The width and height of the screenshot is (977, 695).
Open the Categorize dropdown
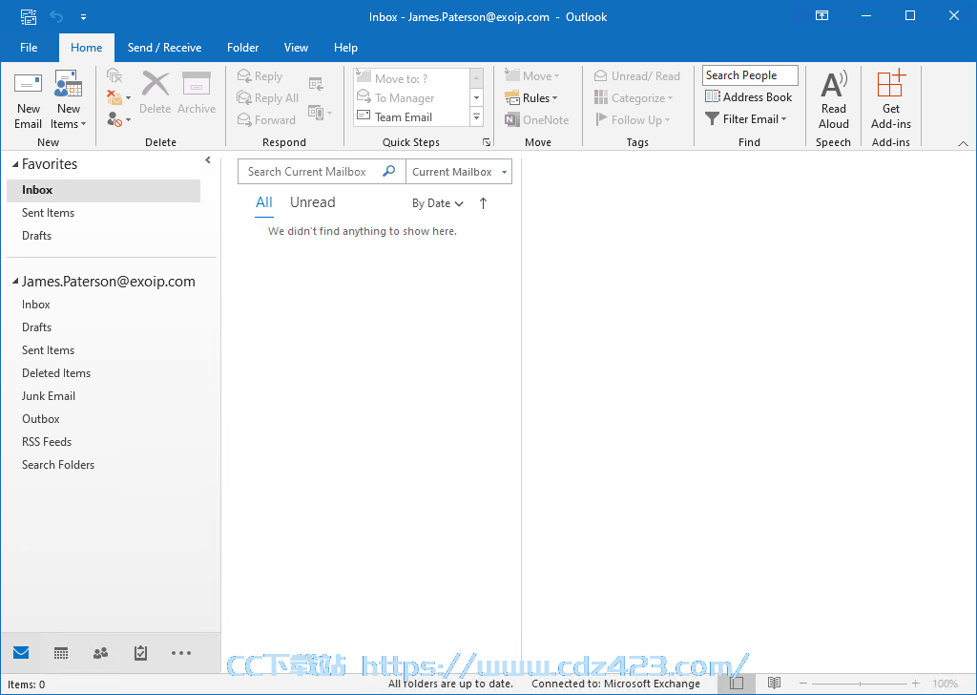click(x=634, y=98)
